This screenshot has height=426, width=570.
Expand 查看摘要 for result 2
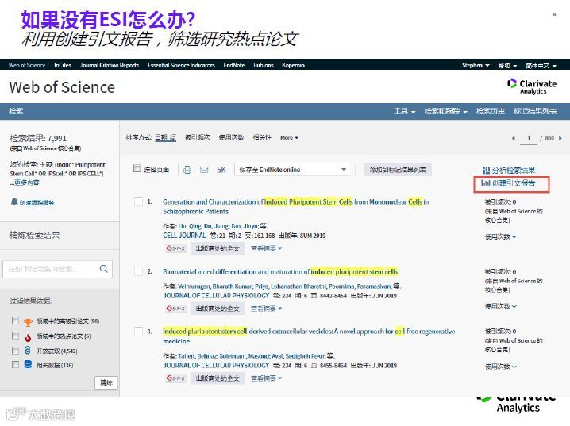click(267, 309)
